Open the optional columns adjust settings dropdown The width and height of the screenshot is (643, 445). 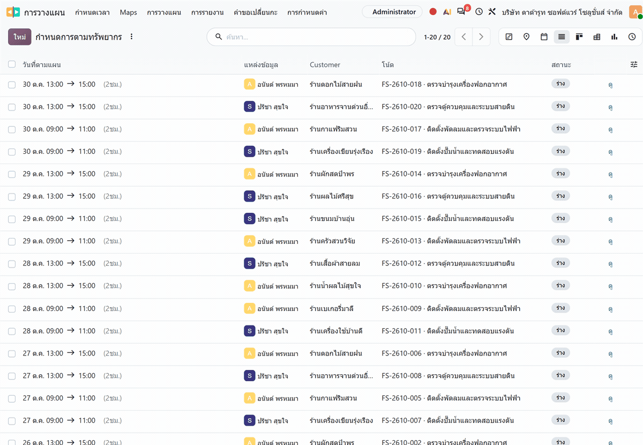coord(634,64)
